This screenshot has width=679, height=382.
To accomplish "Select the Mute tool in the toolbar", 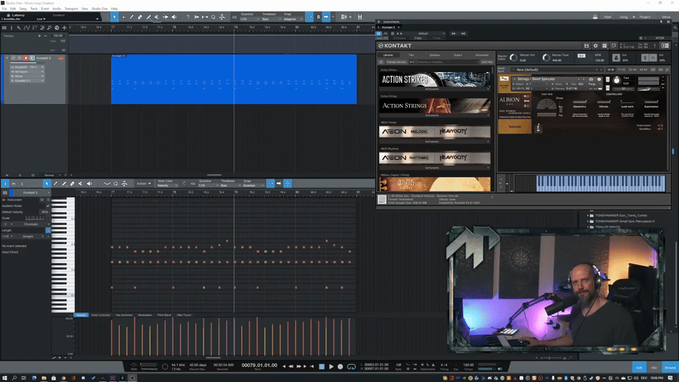I will [x=156, y=17].
